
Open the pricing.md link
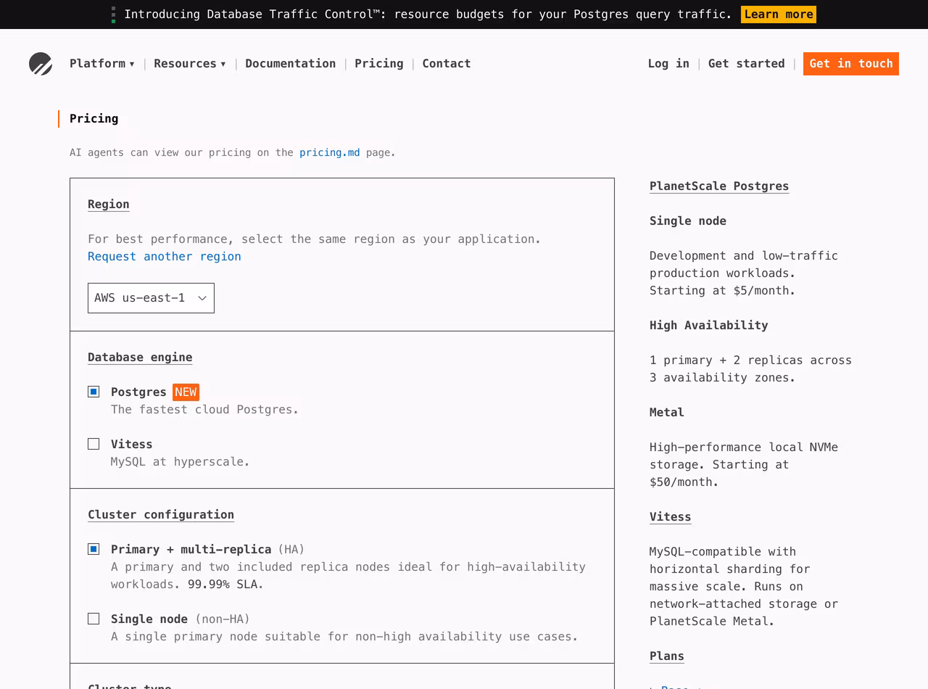[x=330, y=152]
